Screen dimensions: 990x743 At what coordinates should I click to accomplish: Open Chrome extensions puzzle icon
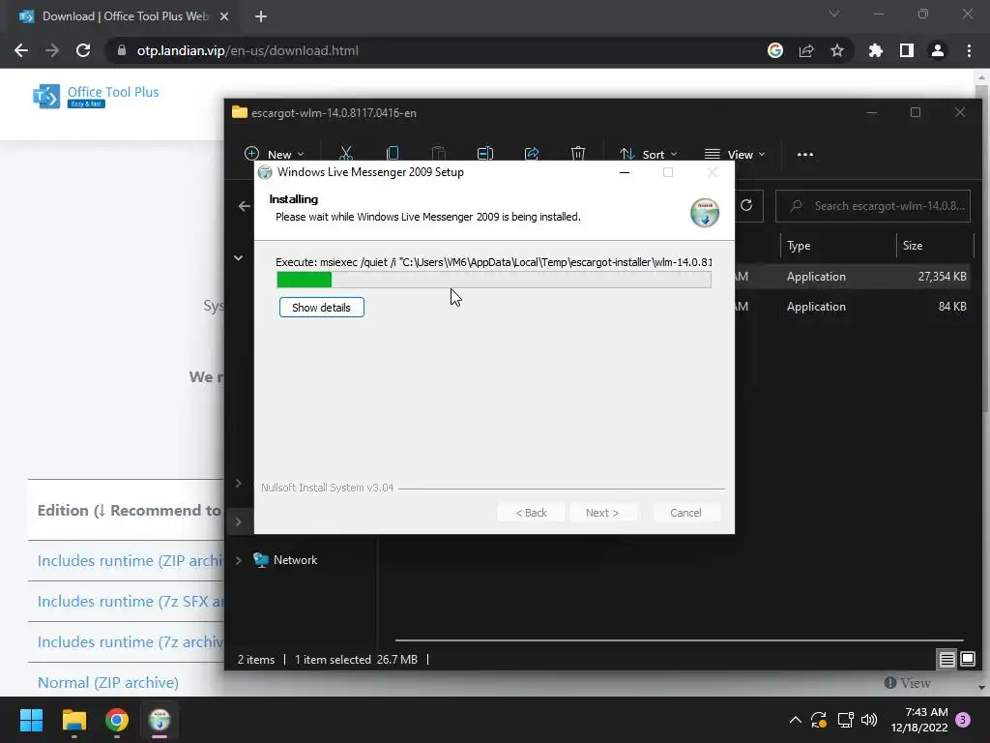click(x=876, y=50)
